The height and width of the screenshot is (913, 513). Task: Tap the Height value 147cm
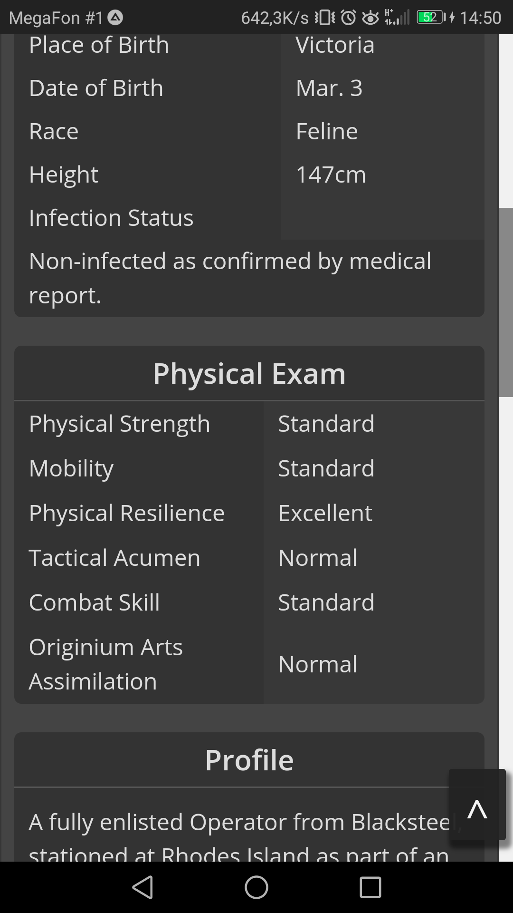[331, 175]
